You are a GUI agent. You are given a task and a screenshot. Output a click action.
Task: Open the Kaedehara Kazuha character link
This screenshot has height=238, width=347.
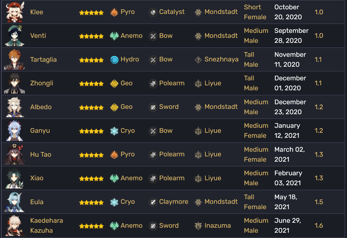47,225
